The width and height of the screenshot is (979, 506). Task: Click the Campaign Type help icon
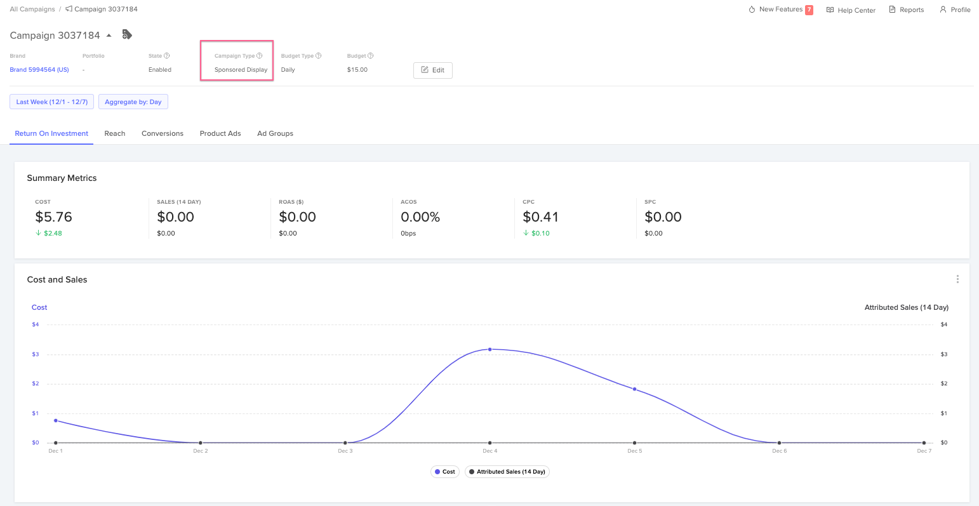click(260, 55)
